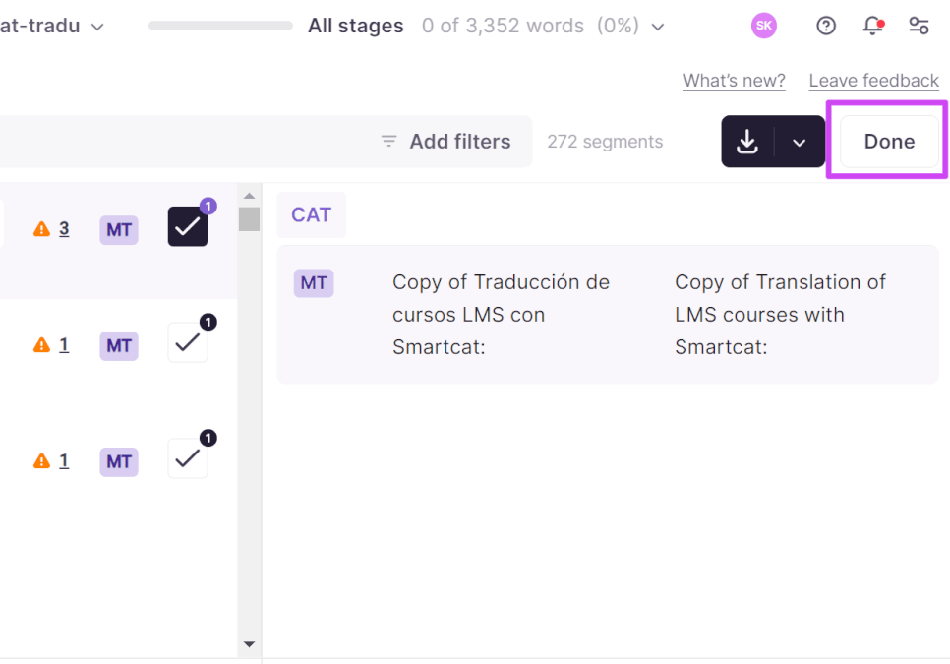Expand the word count progress dropdown

(x=658, y=27)
